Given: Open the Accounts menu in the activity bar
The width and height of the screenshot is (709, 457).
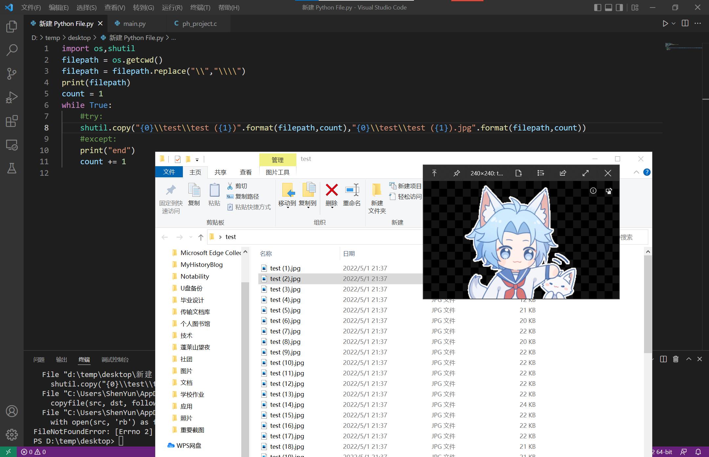Looking at the screenshot, I should pos(12,411).
